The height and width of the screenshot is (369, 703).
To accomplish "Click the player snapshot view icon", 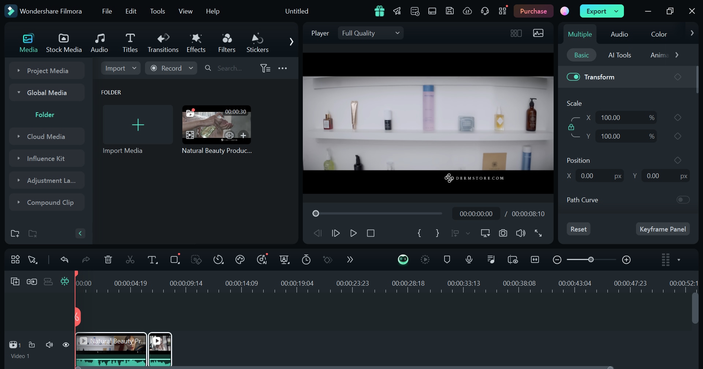I will (x=538, y=33).
